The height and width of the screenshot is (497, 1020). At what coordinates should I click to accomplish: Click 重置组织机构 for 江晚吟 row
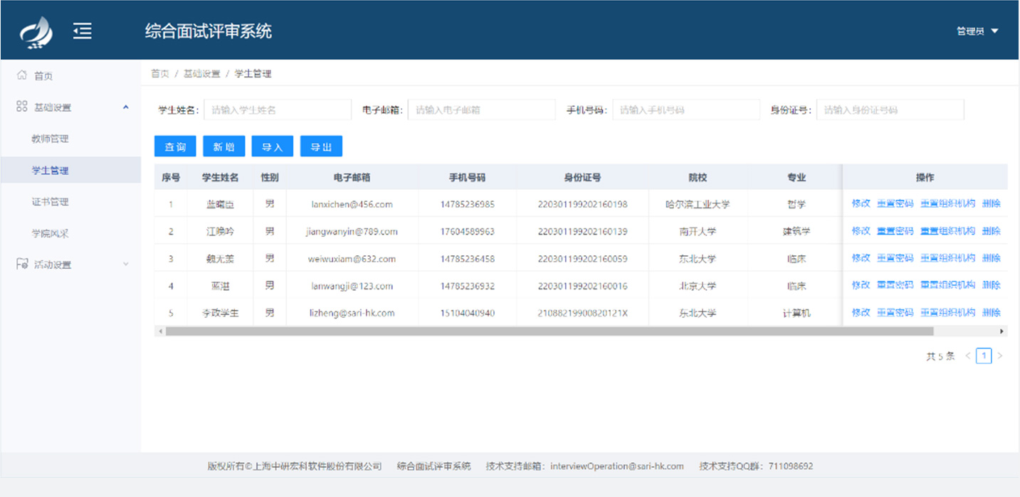[x=947, y=230]
